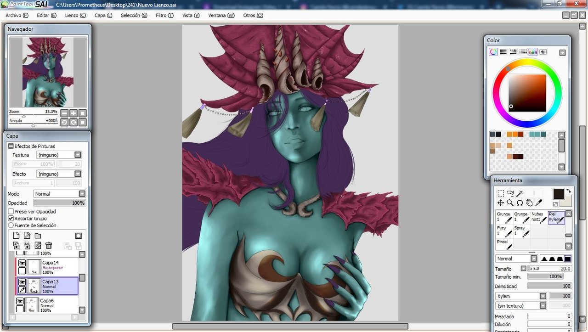Choose the Piel Xylem brush
Viewport: 588px width, 332px height.
click(556, 217)
